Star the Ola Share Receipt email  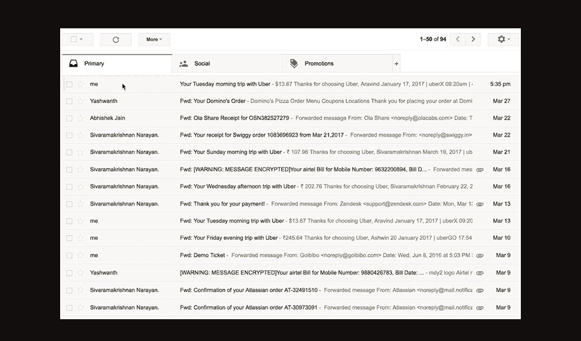click(80, 118)
